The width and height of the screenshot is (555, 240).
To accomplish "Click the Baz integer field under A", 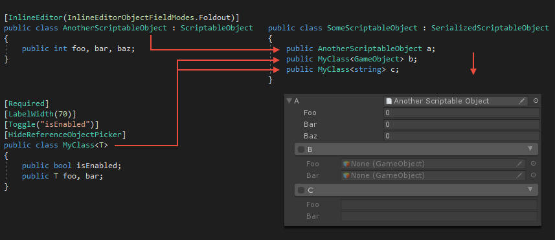I will coord(462,136).
